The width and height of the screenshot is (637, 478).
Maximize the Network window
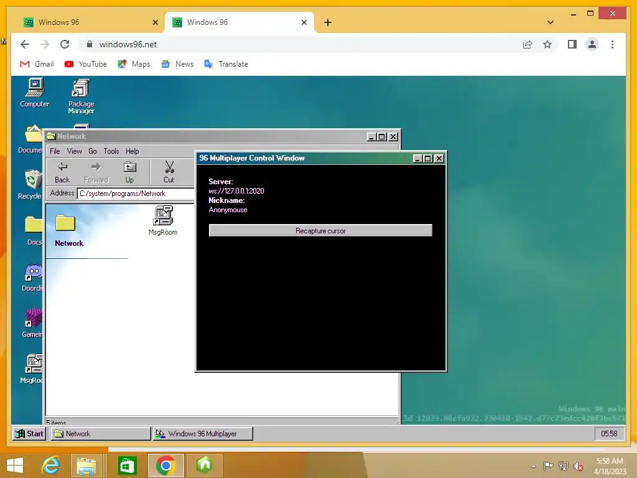coord(382,137)
